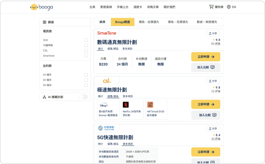The image size is (265, 164).
Task: Click the filter sliders icon
Action: pos(44,22)
